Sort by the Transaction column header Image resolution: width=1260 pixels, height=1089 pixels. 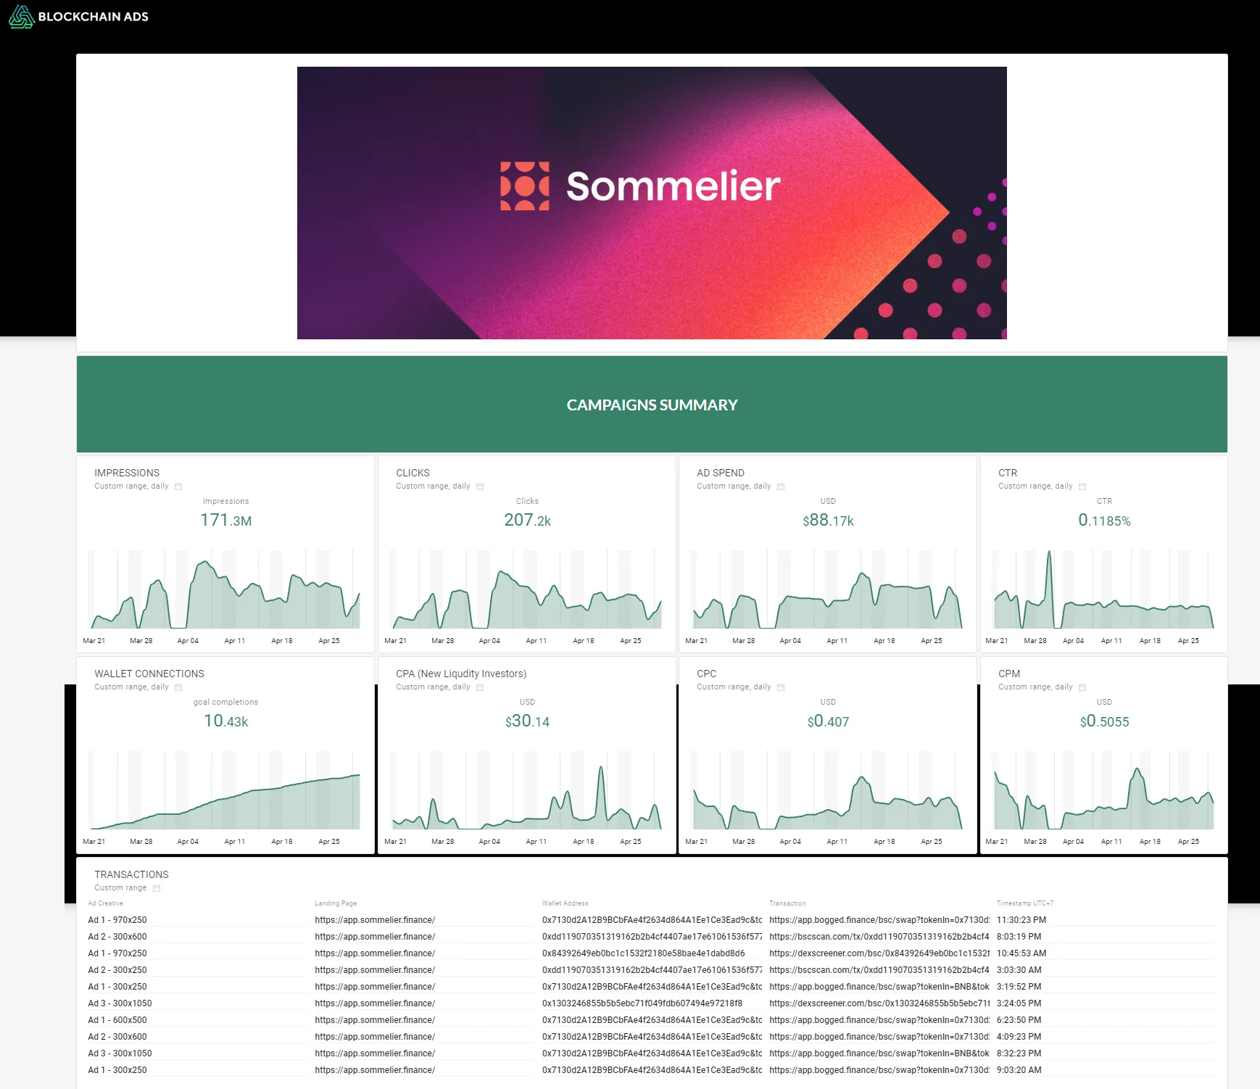pos(787,903)
